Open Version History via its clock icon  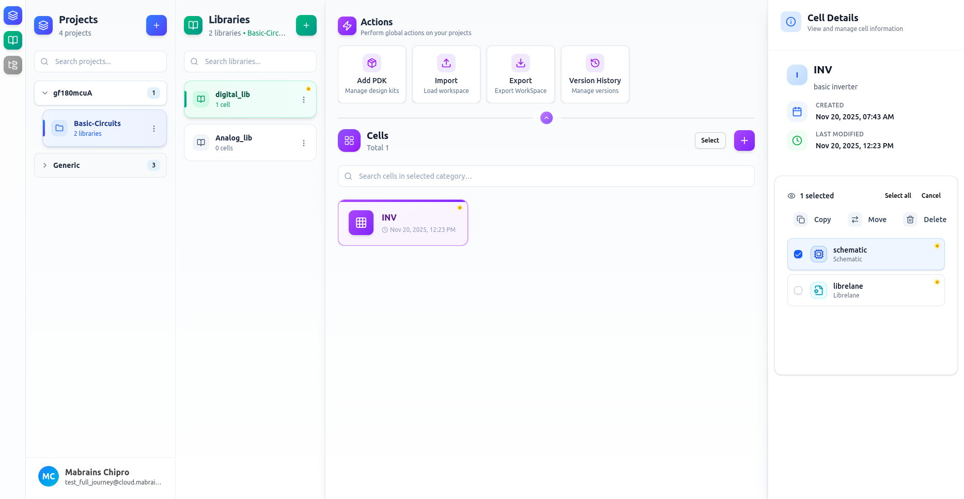595,63
